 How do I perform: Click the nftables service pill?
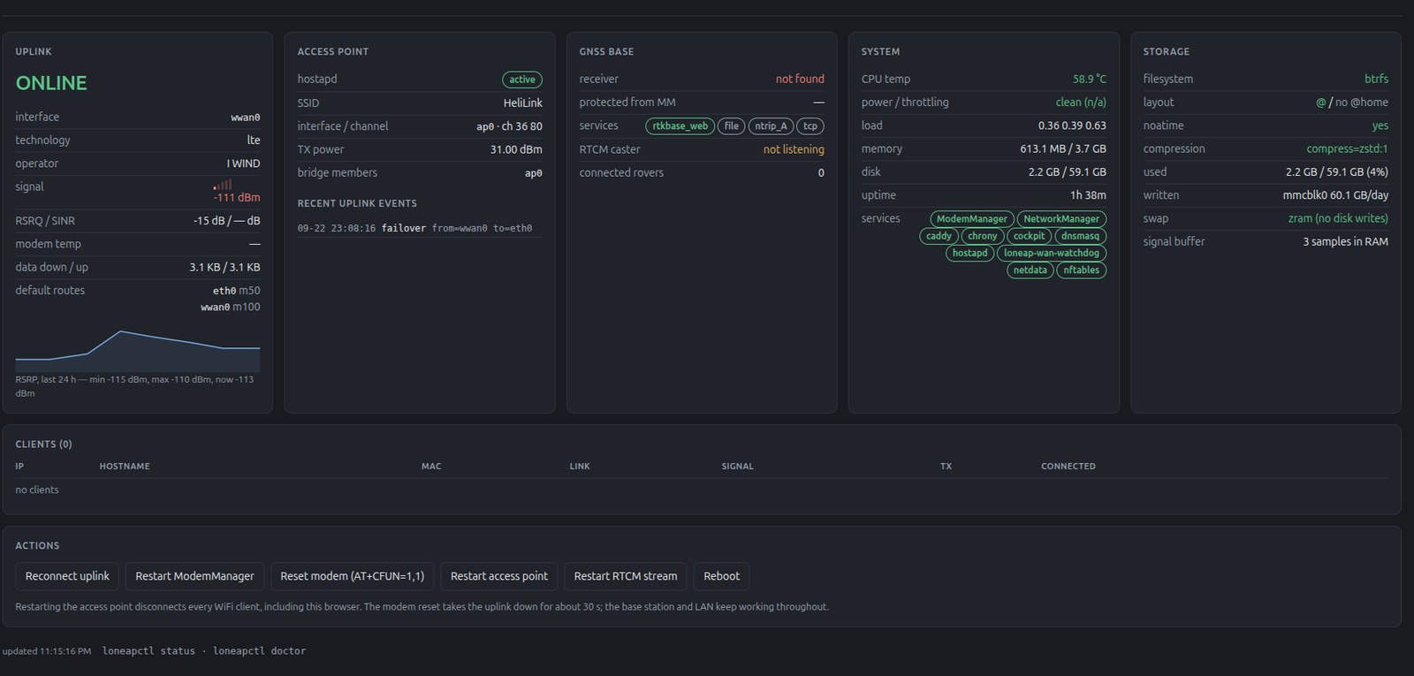(x=1081, y=270)
